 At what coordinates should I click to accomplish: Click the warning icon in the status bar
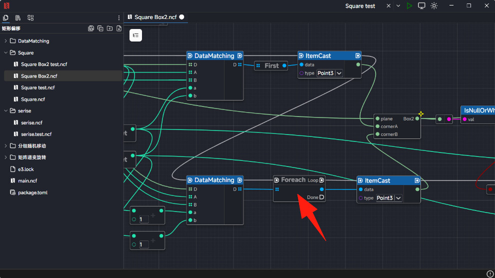[x=489, y=273]
